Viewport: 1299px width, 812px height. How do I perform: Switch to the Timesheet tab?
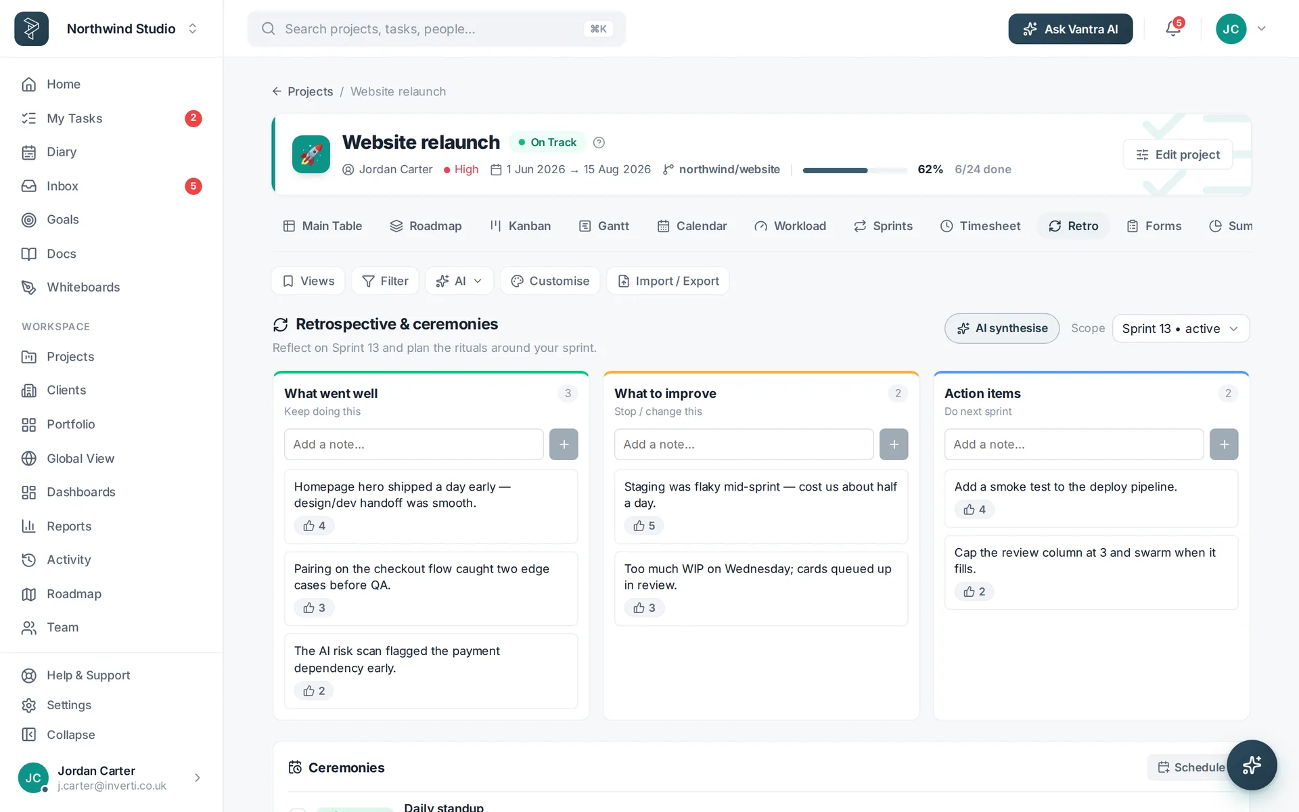point(980,226)
